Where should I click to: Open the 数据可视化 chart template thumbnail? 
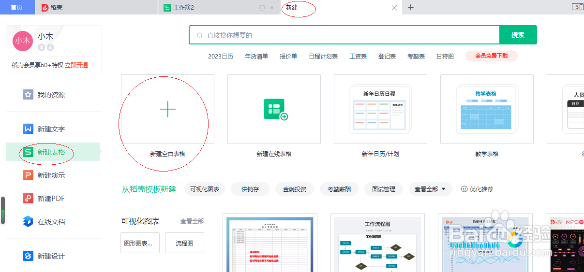click(485, 243)
